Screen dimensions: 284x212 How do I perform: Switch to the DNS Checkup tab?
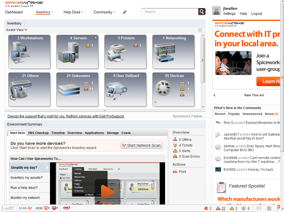click(39, 133)
